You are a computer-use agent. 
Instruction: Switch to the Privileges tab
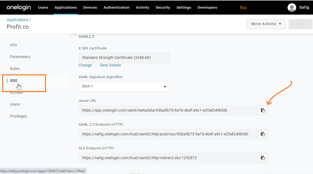pos(18,116)
